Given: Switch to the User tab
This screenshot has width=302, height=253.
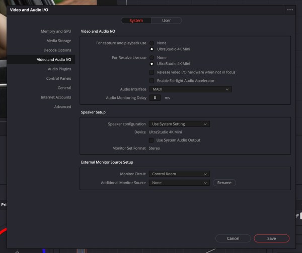Looking at the screenshot, I should tap(166, 21).
